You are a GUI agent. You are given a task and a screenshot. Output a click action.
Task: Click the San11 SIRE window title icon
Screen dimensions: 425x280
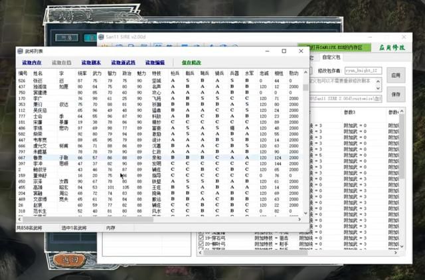coord(101,37)
